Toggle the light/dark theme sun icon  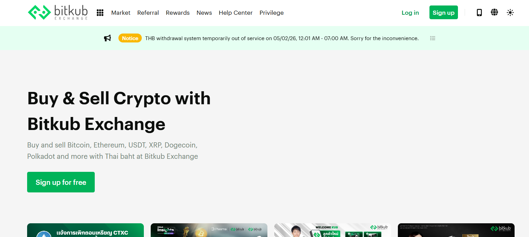point(510,13)
